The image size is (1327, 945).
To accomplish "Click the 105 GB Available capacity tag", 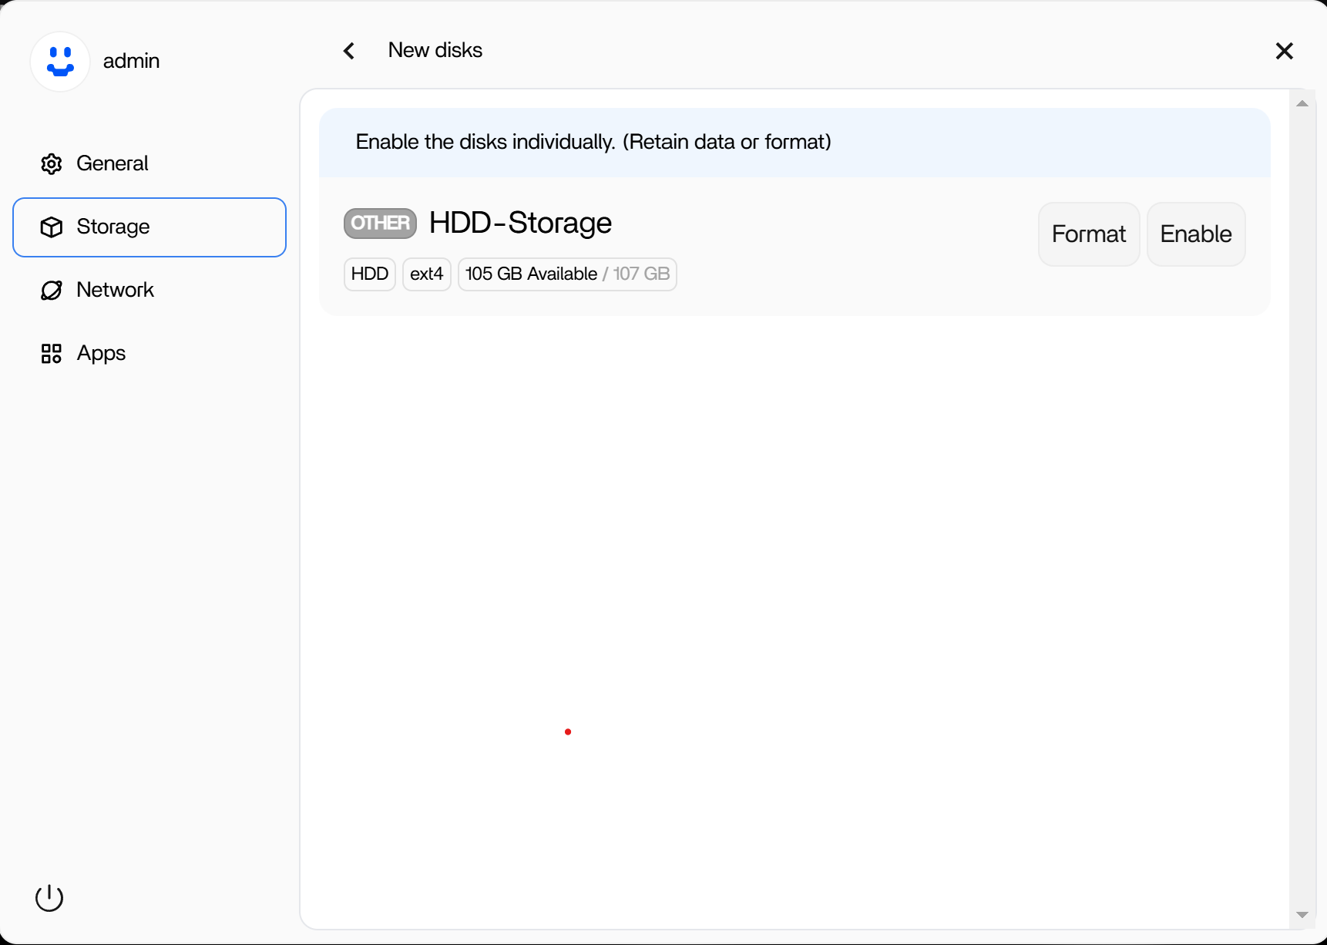I will pos(567,274).
